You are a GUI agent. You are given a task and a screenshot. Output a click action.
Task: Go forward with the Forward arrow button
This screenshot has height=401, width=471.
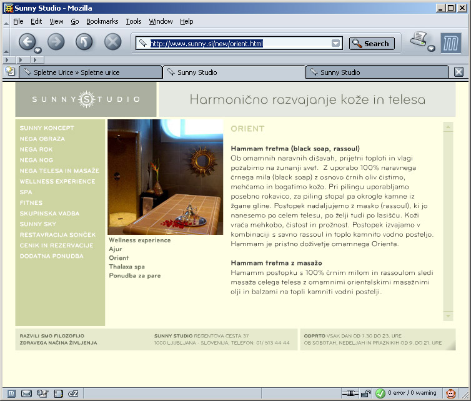tap(56, 42)
